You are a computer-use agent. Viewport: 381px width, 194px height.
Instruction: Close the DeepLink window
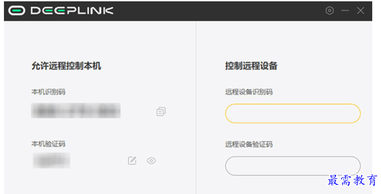360,10
